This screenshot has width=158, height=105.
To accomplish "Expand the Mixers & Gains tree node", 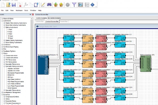I will pos(2,19).
